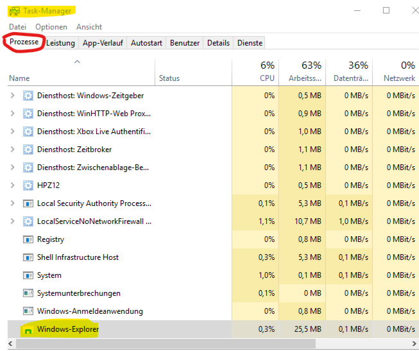The image size is (419, 351).
Task: Click the horizontal scrollbar left arrow
Action: click(x=11, y=343)
